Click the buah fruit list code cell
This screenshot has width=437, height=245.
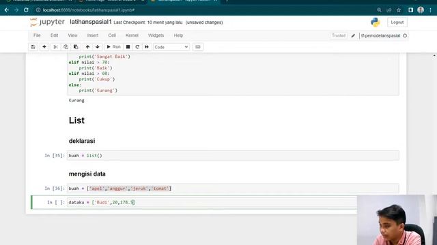coord(233,189)
